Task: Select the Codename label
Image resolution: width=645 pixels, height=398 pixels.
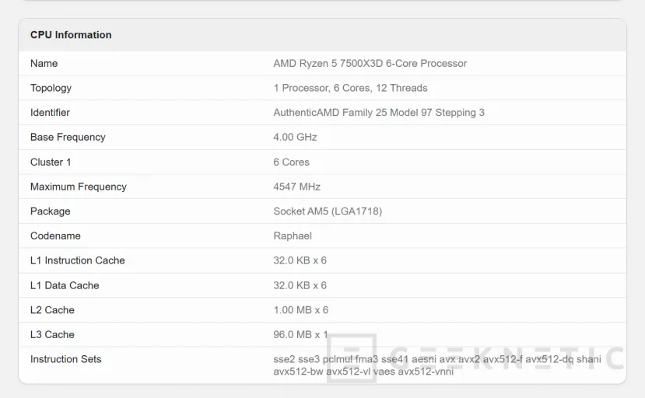Action: pyautogui.click(x=55, y=236)
